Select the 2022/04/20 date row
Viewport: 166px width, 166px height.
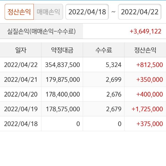pyautogui.click(x=21, y=94)
